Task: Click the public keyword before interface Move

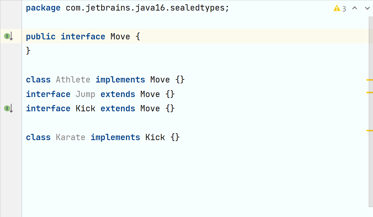Action: [41, 37]
